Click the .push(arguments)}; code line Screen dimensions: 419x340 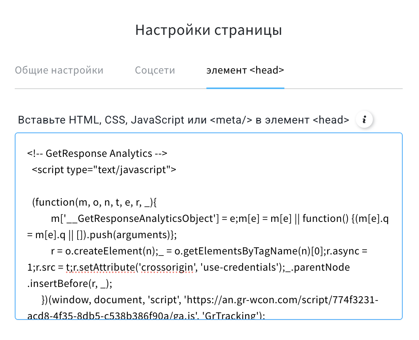[x=102, y=235]
